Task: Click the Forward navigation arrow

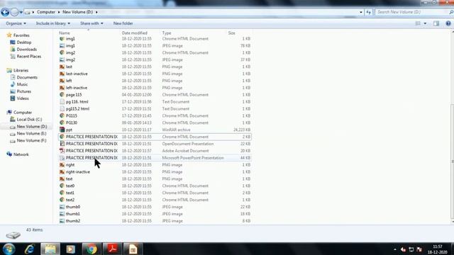Action: tap(14, 12)
